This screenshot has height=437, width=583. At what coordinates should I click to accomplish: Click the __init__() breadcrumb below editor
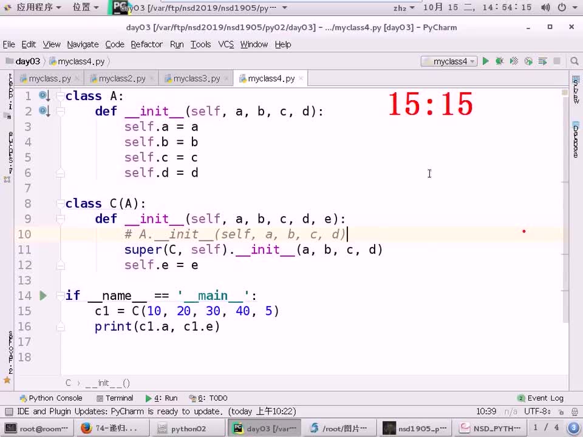point(107,383)
